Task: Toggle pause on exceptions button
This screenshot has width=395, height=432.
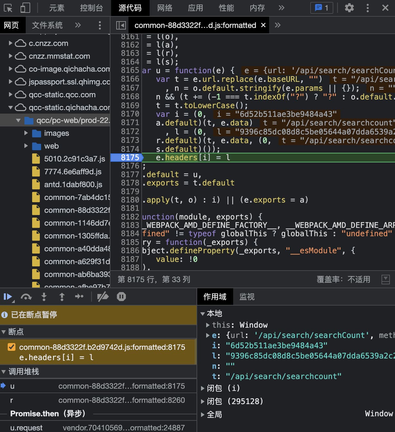Action: click(121, 297)
